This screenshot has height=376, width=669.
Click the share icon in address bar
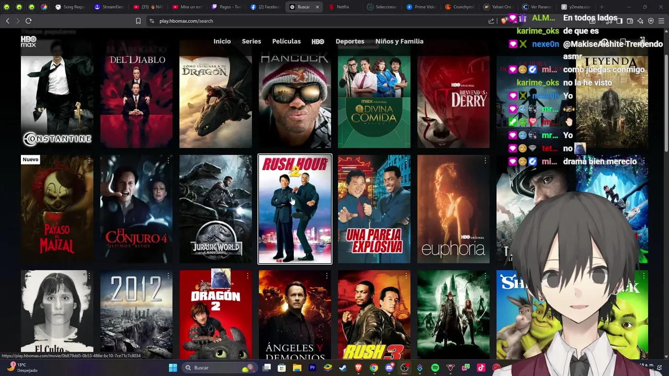(491, 21)
